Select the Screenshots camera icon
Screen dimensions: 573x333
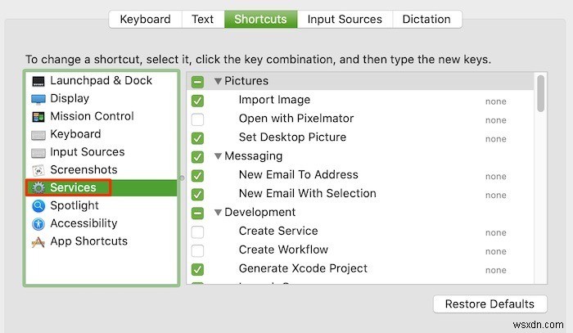(38, 170)
